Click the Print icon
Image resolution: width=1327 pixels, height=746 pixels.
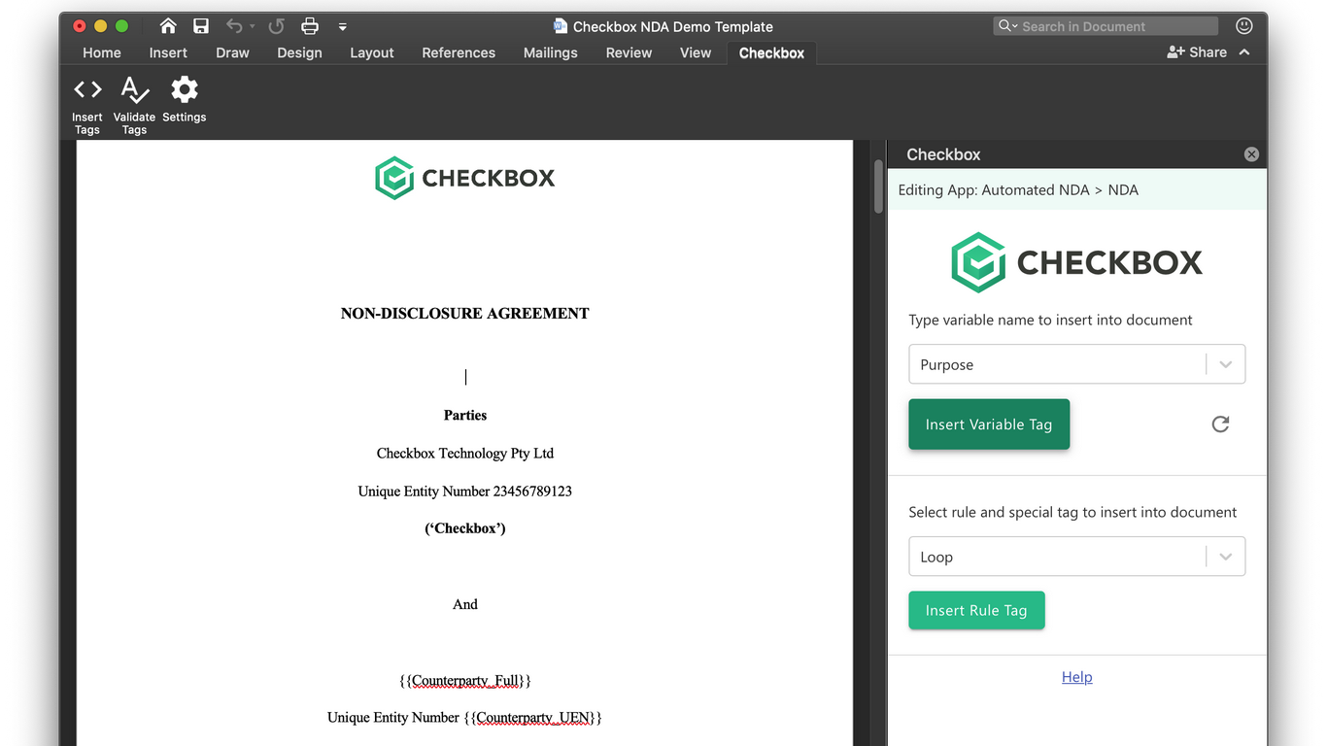pos(309,26)
